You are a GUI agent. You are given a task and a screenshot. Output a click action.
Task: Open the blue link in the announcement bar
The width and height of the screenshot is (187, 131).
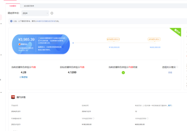click(x=46, y=21)
